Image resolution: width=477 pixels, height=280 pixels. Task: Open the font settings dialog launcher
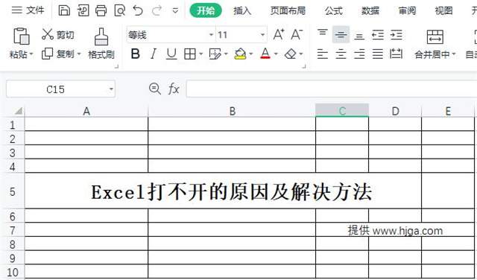tap(303, 66)
